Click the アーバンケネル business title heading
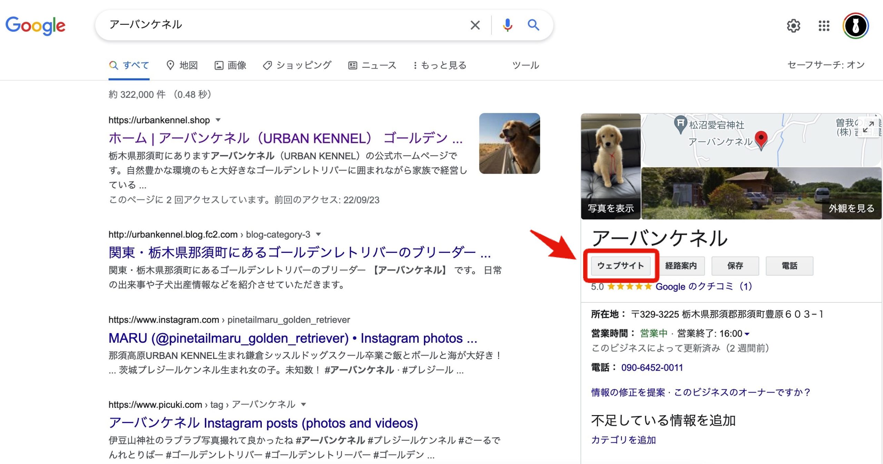Image resolution: width=883 pixels, height=464 pixels. point(659,238)
